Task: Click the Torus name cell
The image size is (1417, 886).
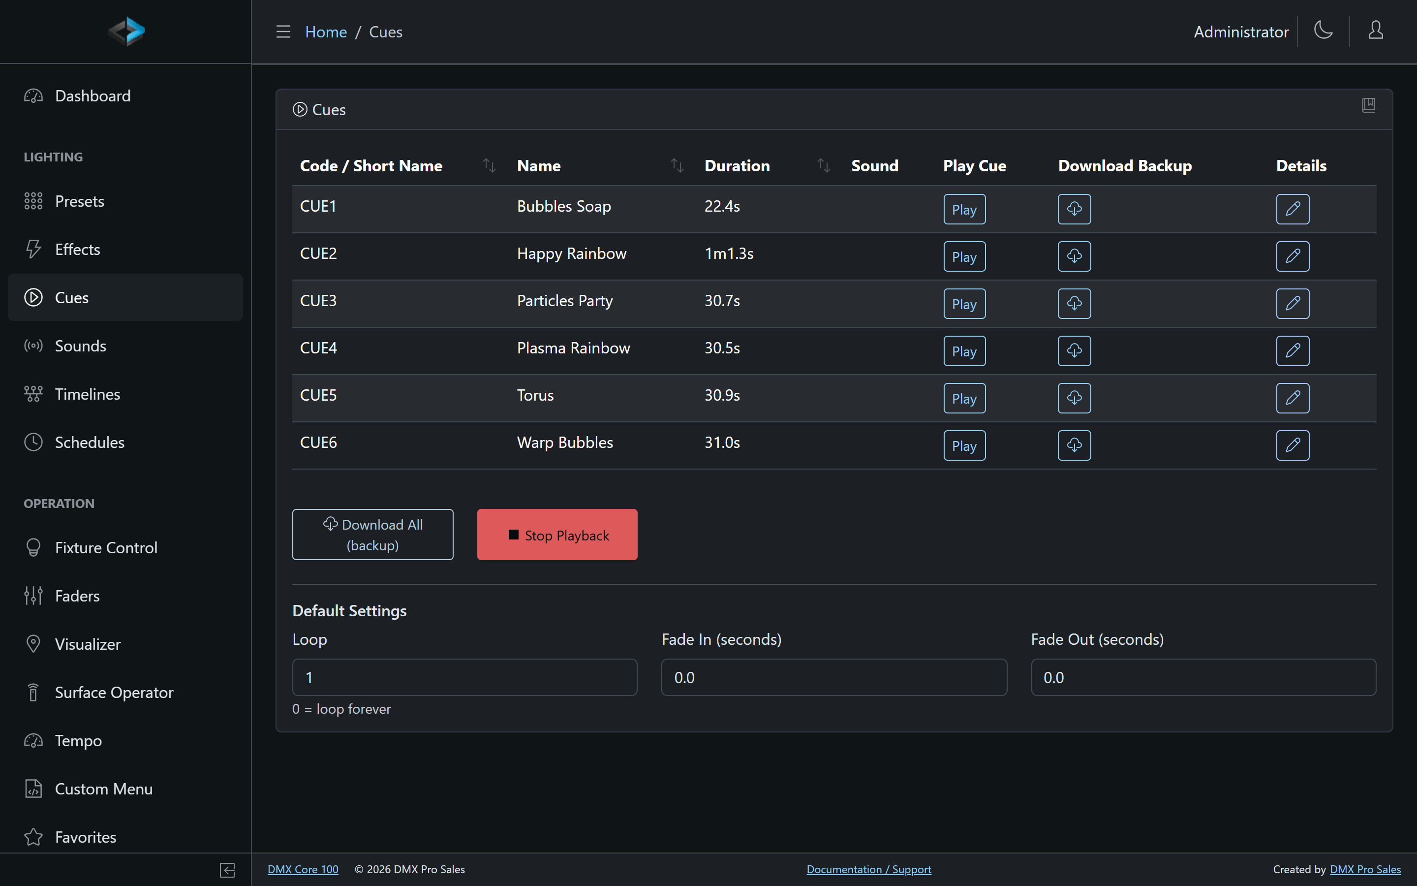Action: pyautogui.click(x=535, y=395)
